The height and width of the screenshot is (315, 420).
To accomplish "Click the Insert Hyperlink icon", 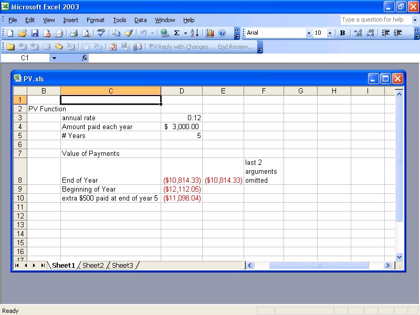I will 164,33.
